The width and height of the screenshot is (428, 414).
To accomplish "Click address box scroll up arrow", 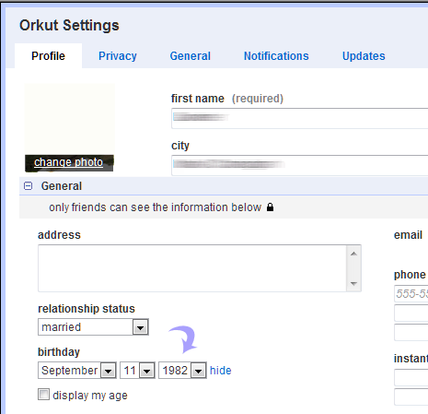I will 353,254.
